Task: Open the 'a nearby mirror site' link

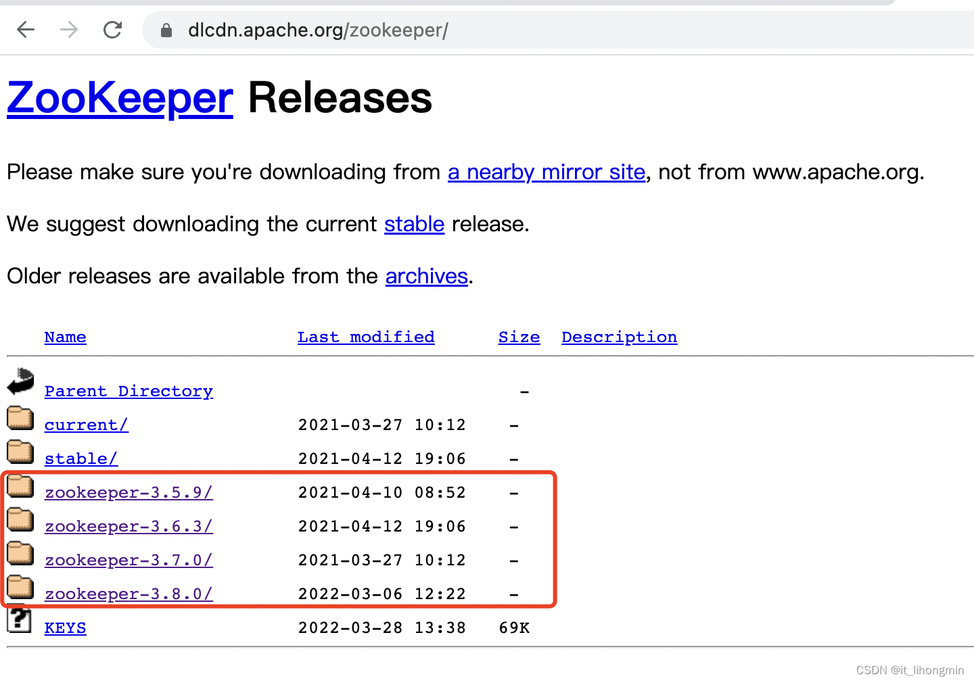Action: [x=547, y=172]
